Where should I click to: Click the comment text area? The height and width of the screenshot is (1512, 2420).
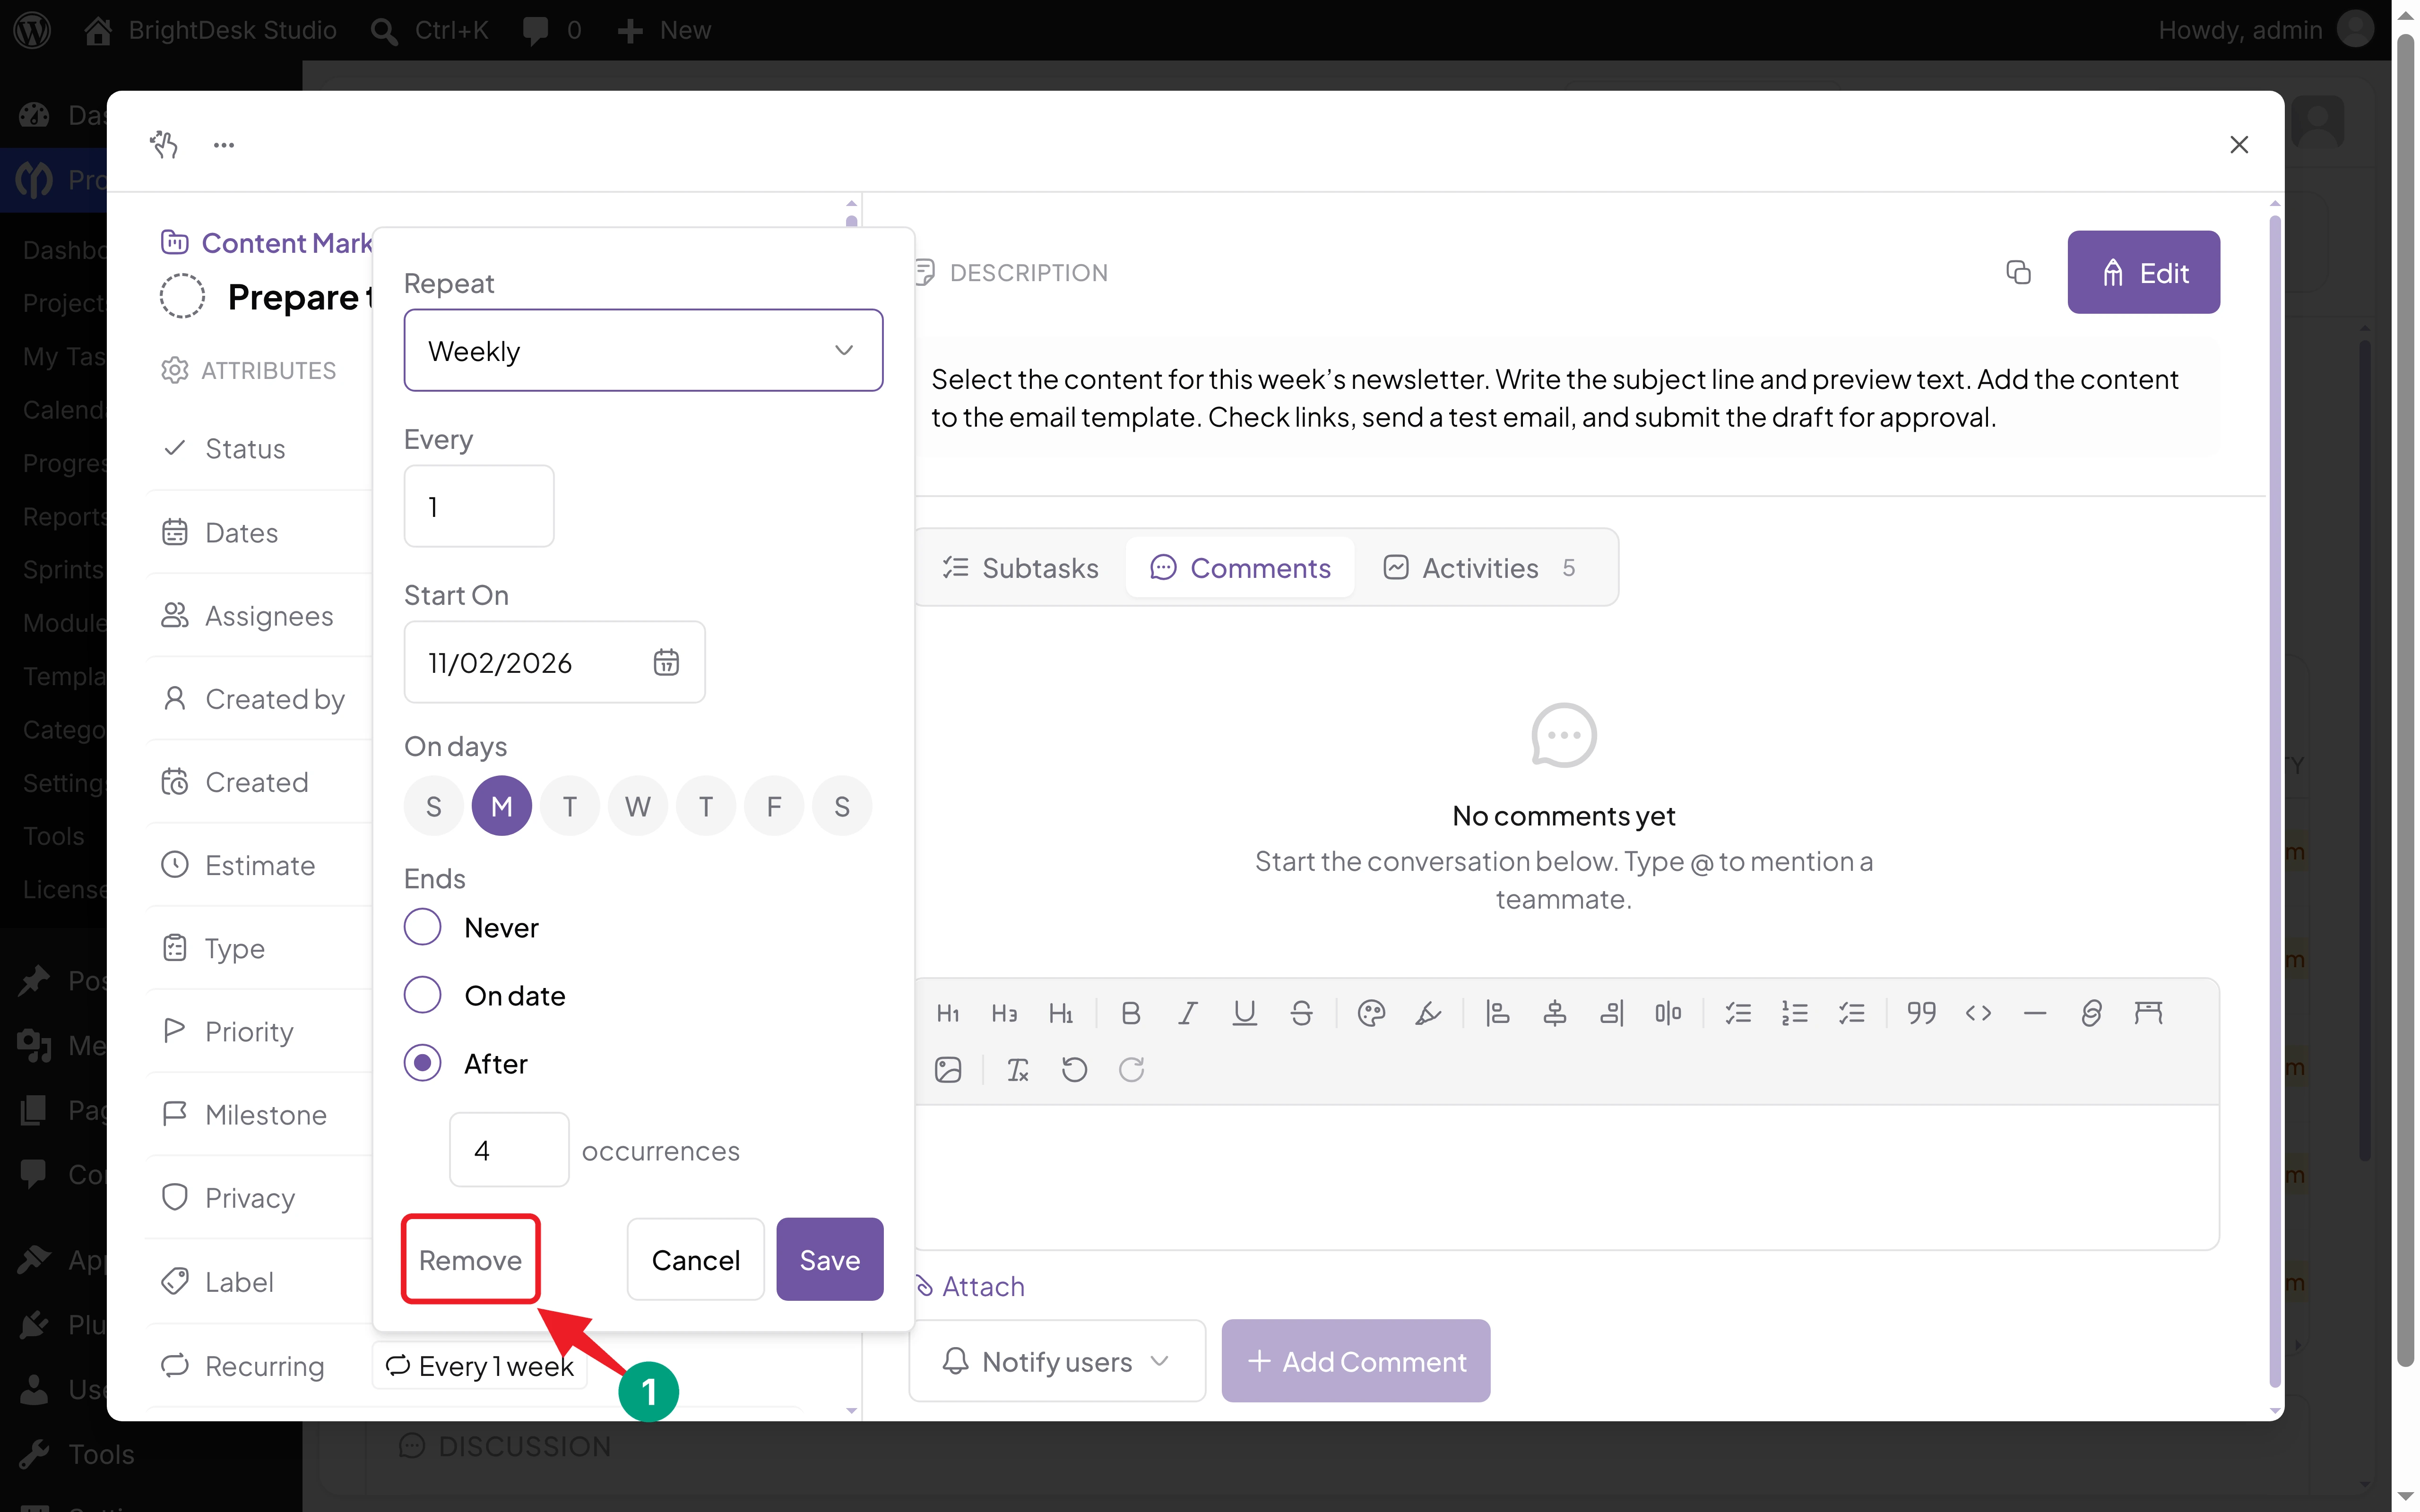tap(1566, 1177)
